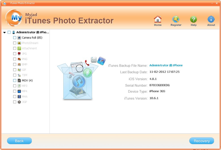Check the MP4 checkbox
Viewport: 221px width, 150px height.
[x=15, y=91]
